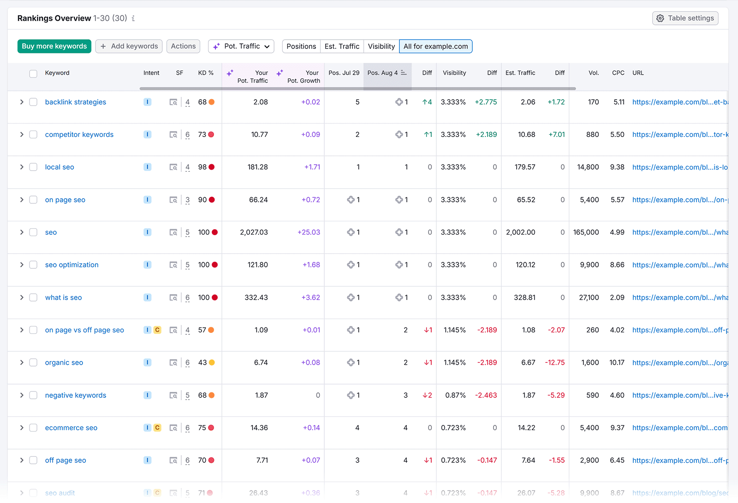Screen dimensions: 738x503
Task: Click the commercial intent badge for "ecommerce seo"
Action: point(157,427)
